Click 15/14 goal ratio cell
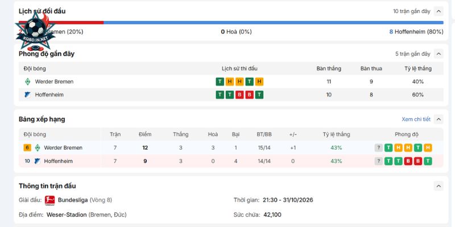The width and height of the screenshot is (455, 227). 264,148
